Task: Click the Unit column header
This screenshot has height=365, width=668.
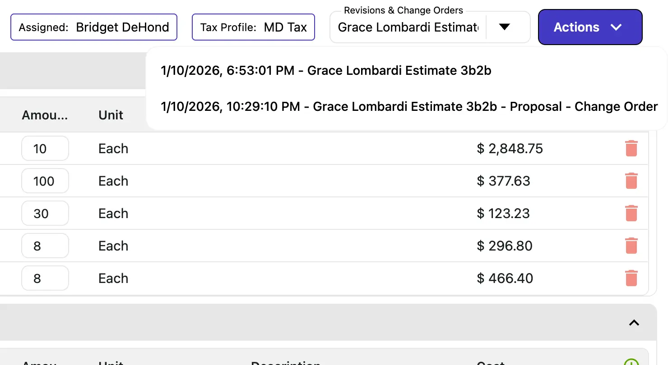Action: pos(110,115)
